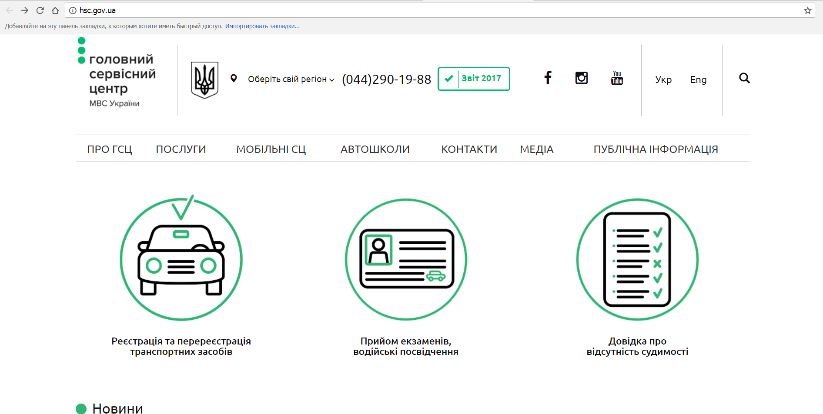823x414 pixels.
Task: Open the КОНТАКТИ menu
Action: [469, 149]
